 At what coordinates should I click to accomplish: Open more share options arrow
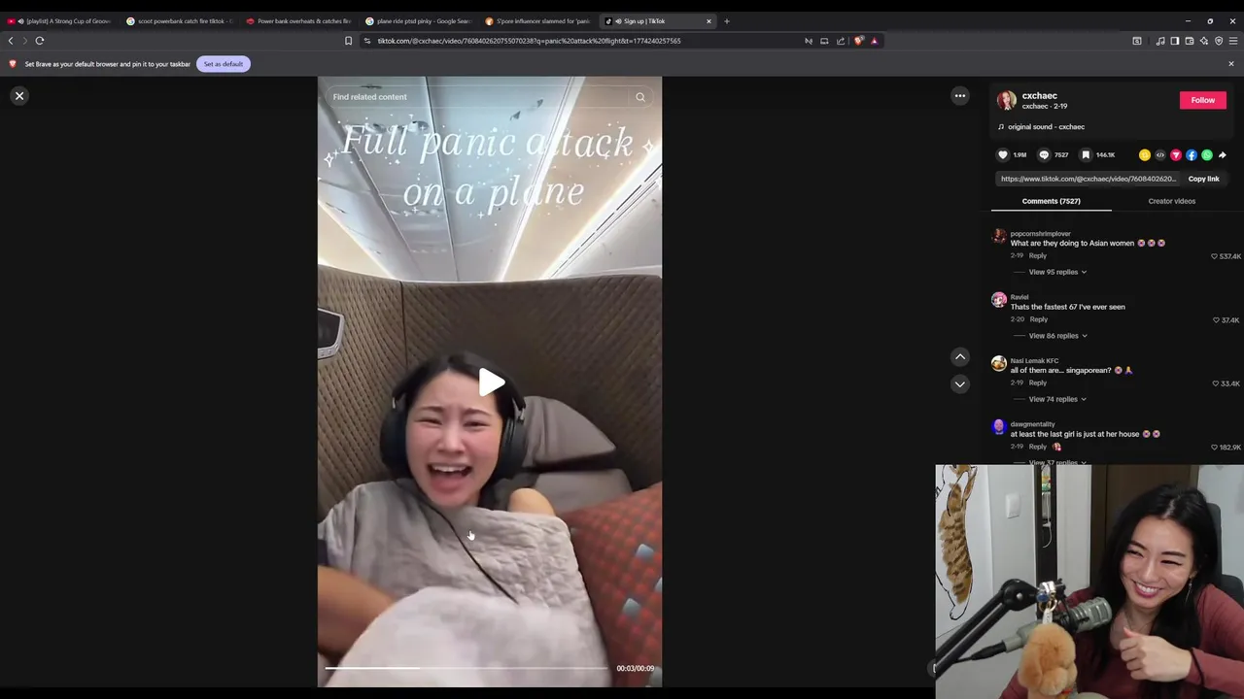pyautogui.click(x=1223, y=155)
